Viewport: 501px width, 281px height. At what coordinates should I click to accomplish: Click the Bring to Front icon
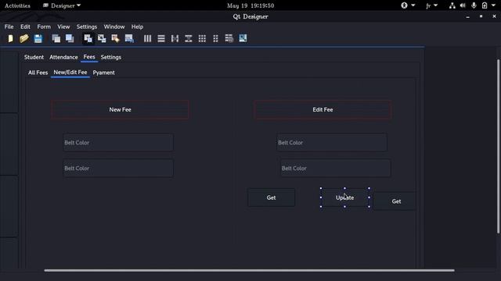(70, 38)
